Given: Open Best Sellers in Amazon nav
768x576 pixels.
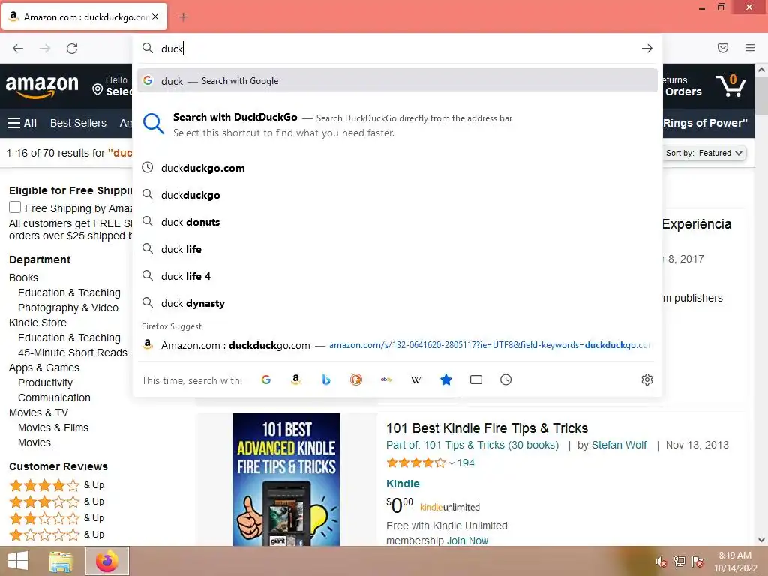Looking at the screenshot, I should tap(78, 123).
